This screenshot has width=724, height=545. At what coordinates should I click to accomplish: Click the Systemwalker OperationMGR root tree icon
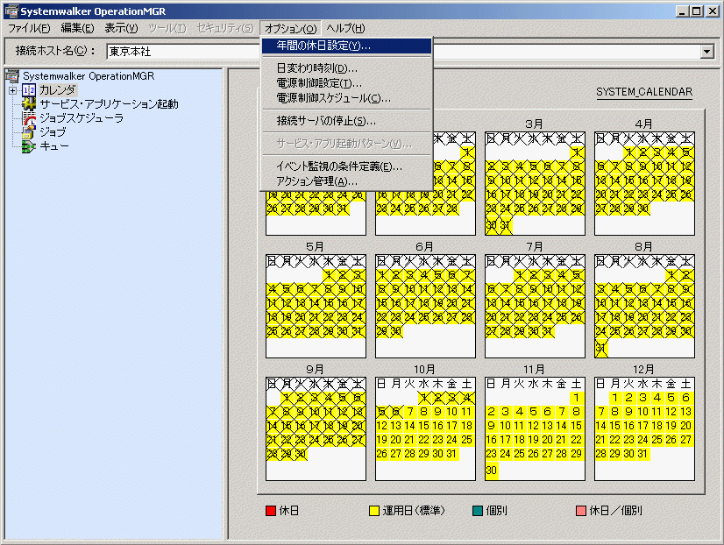tap(12, 75)
